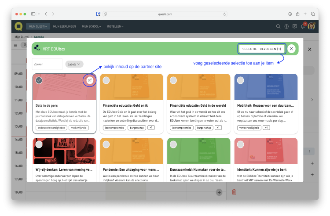The image size is (330, 216).
Task: Click the Geld in de wereld thumbnail
Action: [x=199, y=87]
